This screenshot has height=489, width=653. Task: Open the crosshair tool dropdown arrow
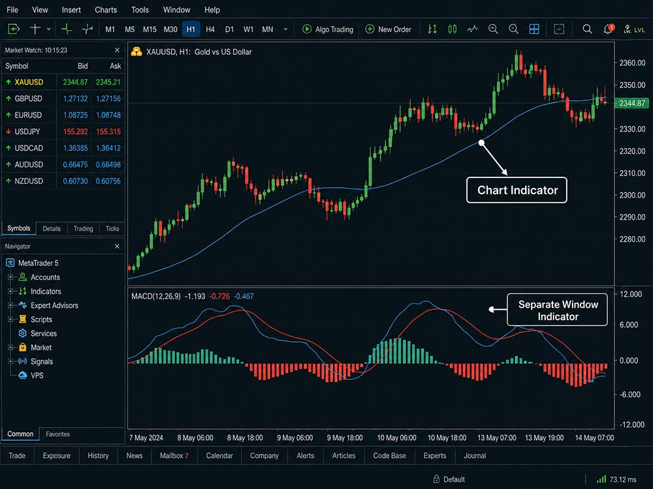coord(49,29)
